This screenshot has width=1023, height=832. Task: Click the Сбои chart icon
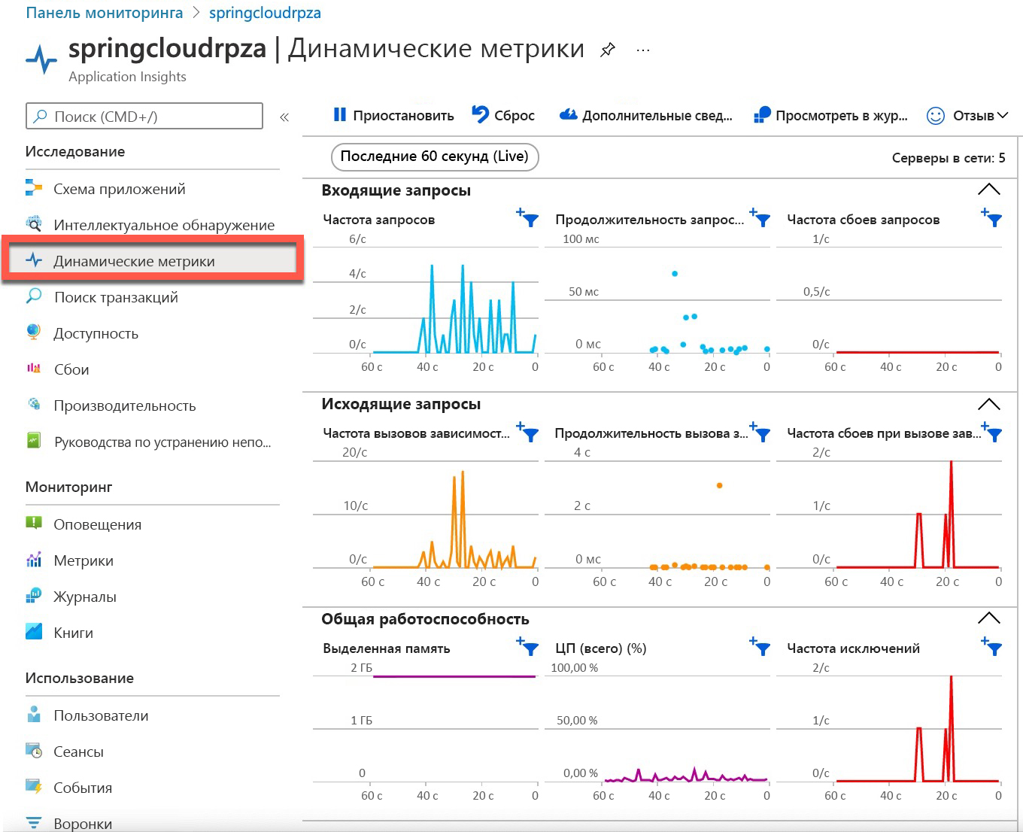click(x=34, y=369)
